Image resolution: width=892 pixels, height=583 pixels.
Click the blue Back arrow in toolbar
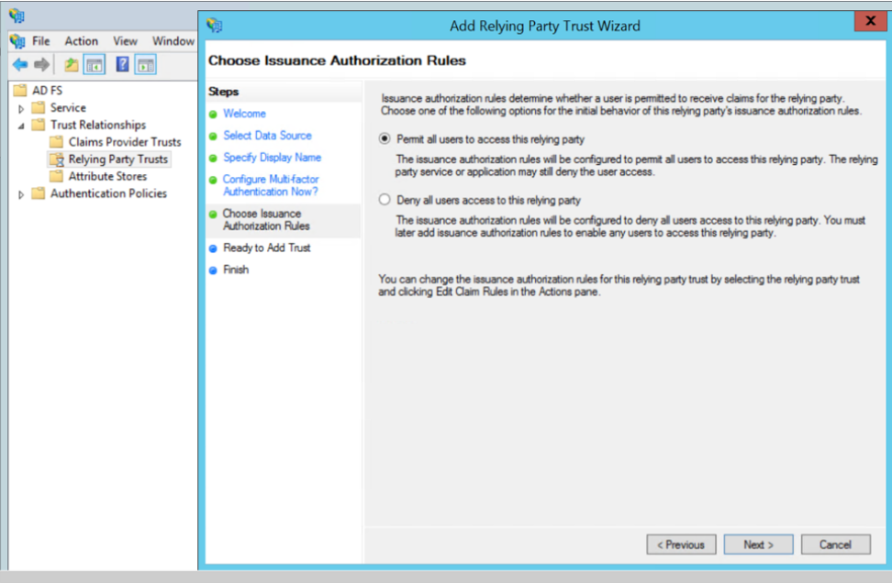click(x=19, y=64)
